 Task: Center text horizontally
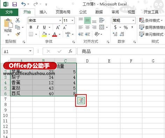pyautogui.click(x=87, y=27)
